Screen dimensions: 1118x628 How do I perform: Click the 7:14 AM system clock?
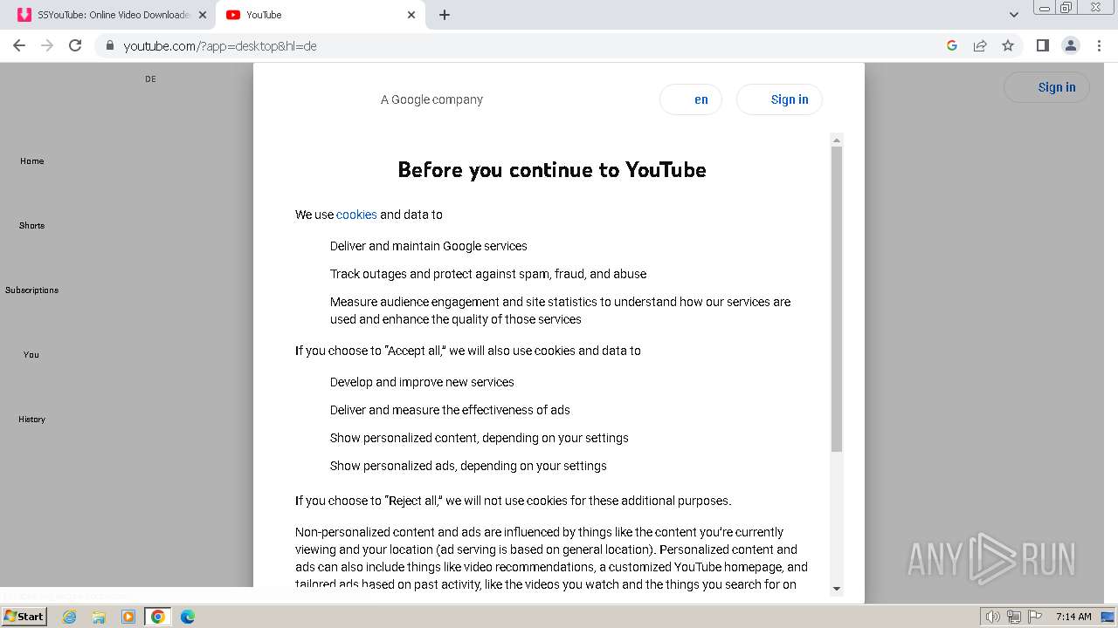tap(1073, 617)
